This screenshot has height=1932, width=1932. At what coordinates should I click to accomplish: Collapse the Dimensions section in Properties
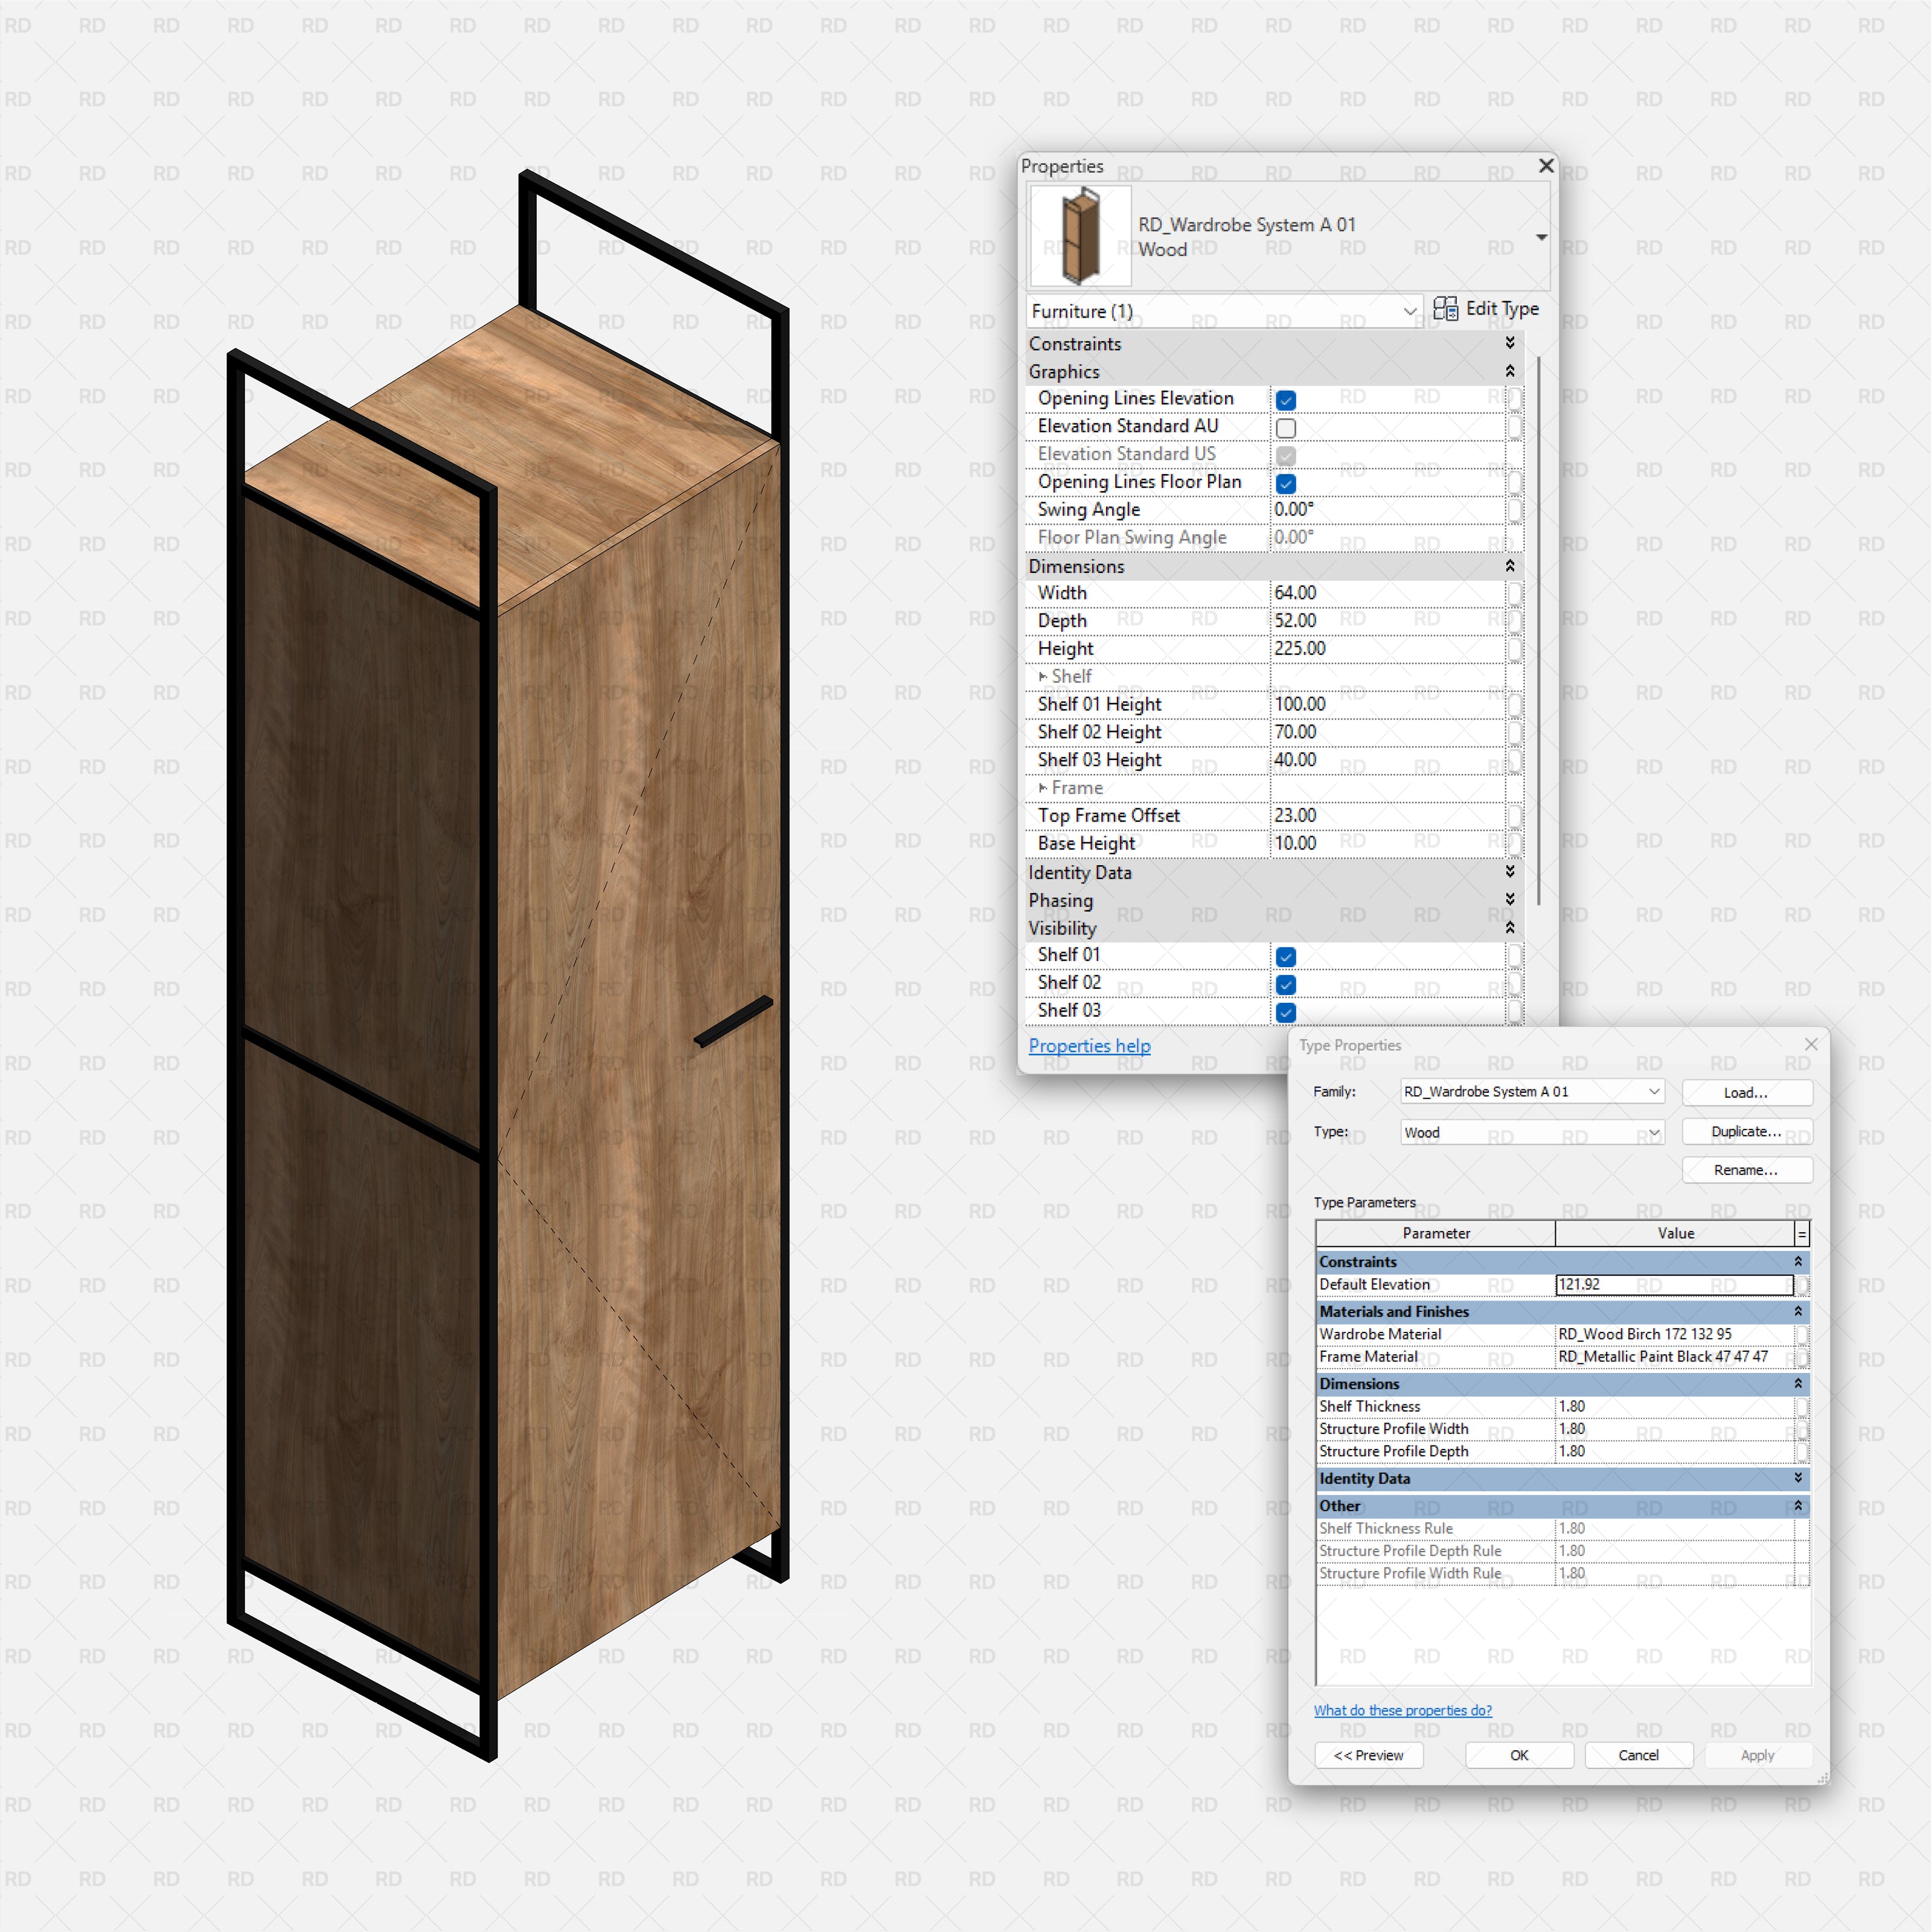1510,566
